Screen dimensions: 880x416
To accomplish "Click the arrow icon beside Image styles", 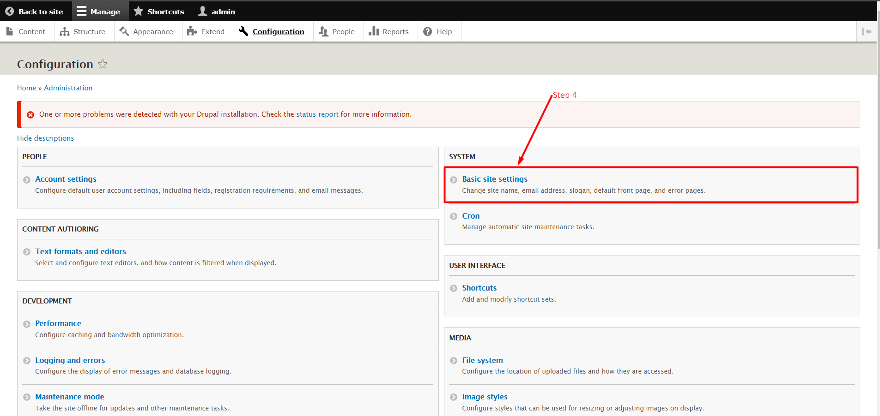I will point(454,397).
